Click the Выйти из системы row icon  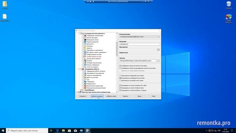(85, 77)
